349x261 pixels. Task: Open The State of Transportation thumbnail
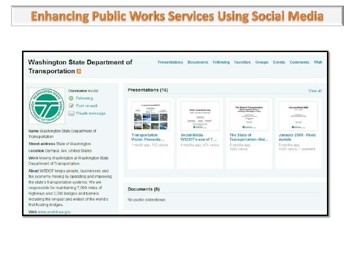point(249,116)
